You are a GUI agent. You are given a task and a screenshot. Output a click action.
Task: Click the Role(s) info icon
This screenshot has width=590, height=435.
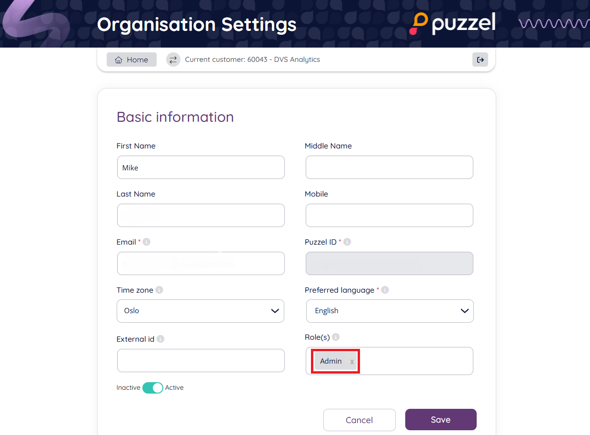[336, 337]
